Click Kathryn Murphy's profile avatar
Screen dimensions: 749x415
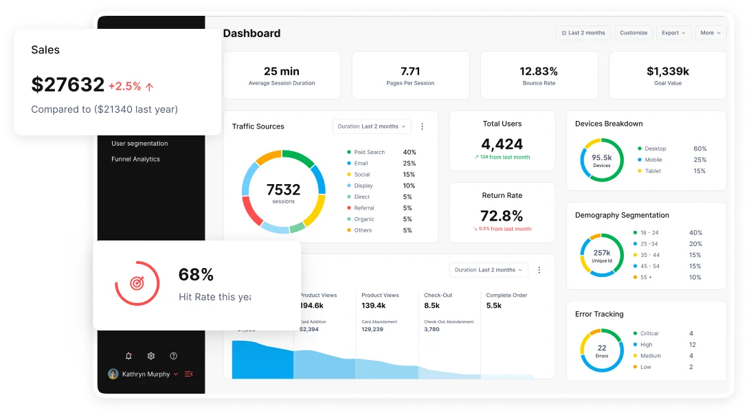coord(113,374)
